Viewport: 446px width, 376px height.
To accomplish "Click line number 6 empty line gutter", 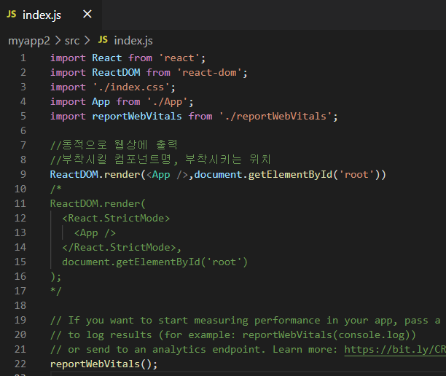I will point(23,131).
